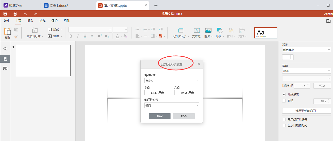Screen dimensions: 333x141
Task: Click 适用于所有幻灯片 button
Action: [307, 111]
